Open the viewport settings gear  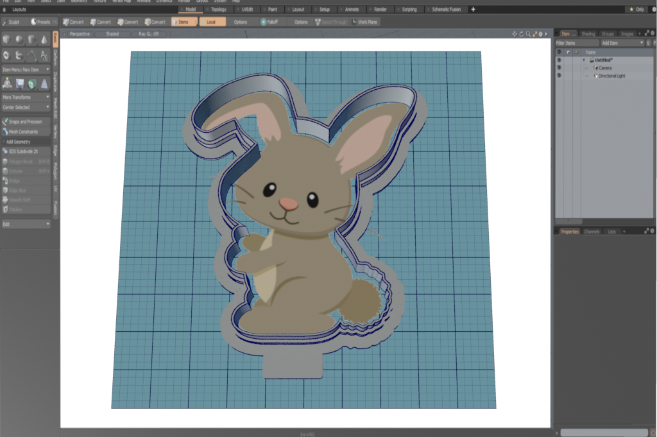[540, 33]
